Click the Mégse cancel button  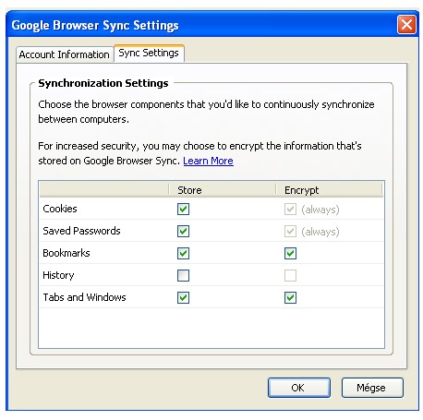[372, 388]
